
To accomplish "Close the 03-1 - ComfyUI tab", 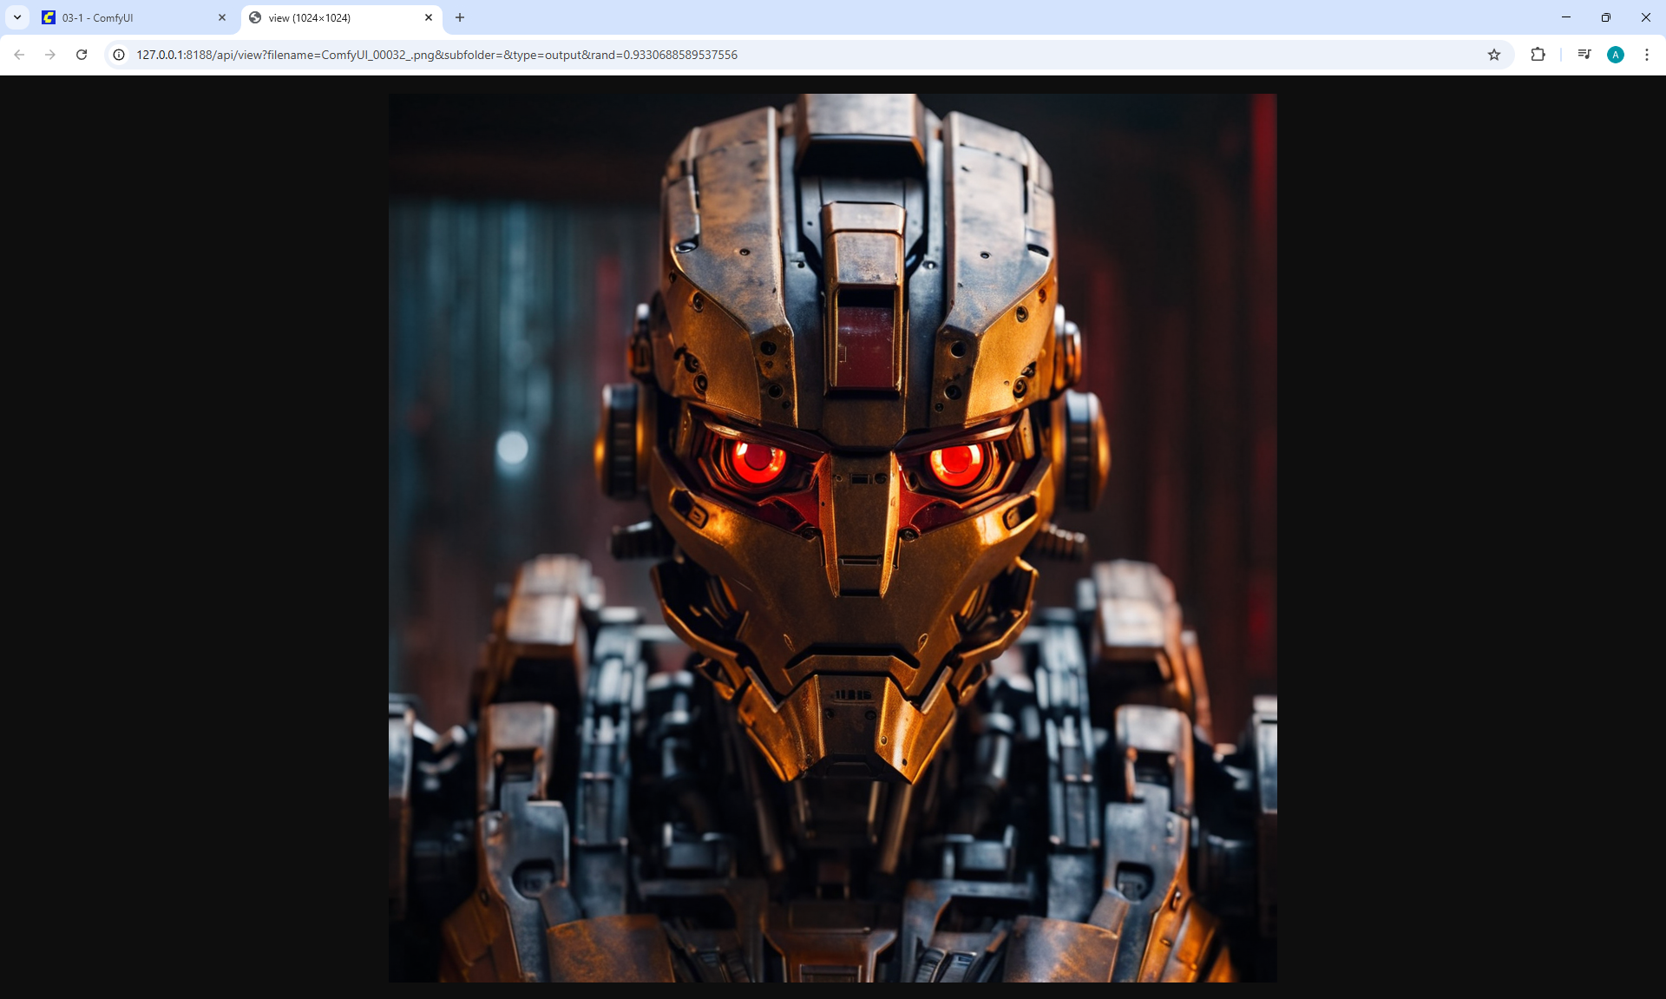I will point(222,17).
